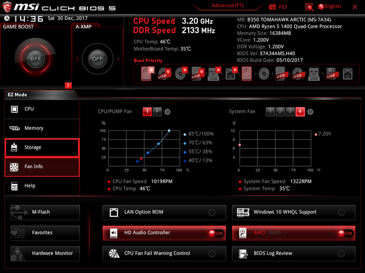Screen dimensions: 365x273
Task: Click the 14:36 clock time
Action: click(x=29, y=18)
